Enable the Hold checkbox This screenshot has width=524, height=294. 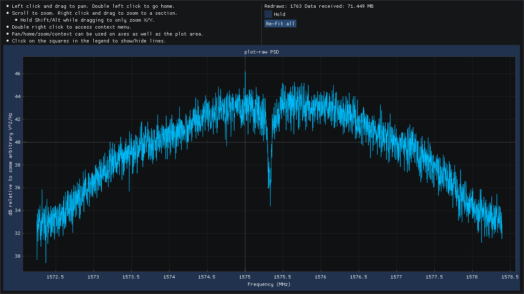[x=268, y=14]
